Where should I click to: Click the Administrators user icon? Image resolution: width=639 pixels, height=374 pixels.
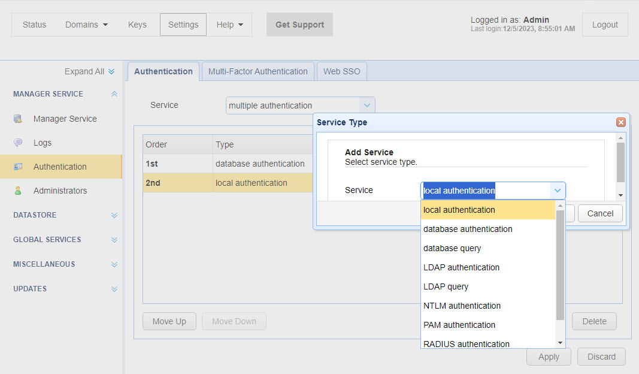pos(18,191)
